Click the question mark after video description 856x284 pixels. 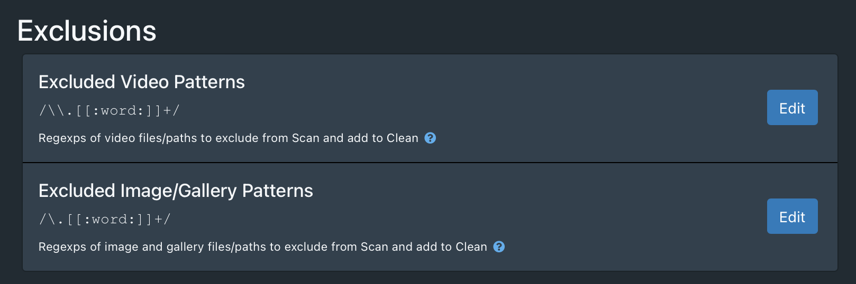(430, 138)
